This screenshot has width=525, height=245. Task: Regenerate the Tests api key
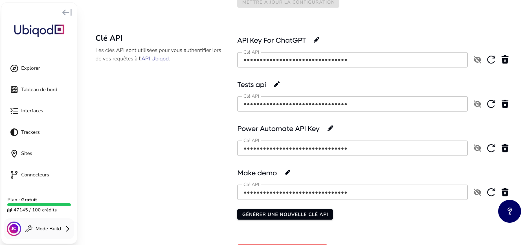click(491, 104)
